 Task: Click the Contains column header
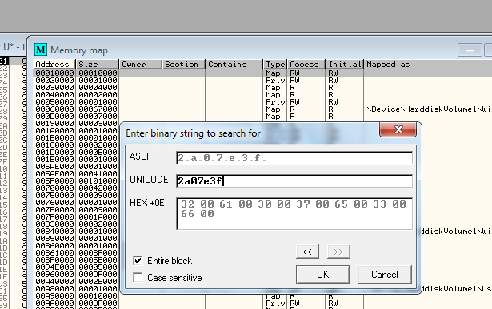tap(234, 64)
